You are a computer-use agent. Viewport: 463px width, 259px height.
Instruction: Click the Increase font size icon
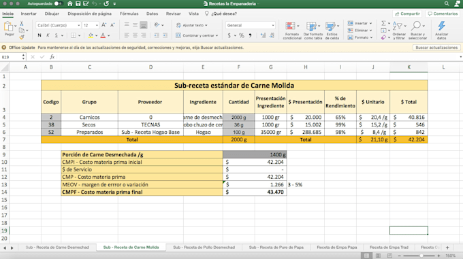[x=104, y=25]
